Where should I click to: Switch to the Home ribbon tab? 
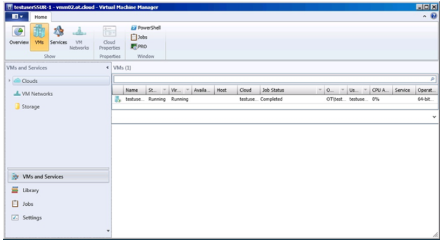tap(40, 17)
